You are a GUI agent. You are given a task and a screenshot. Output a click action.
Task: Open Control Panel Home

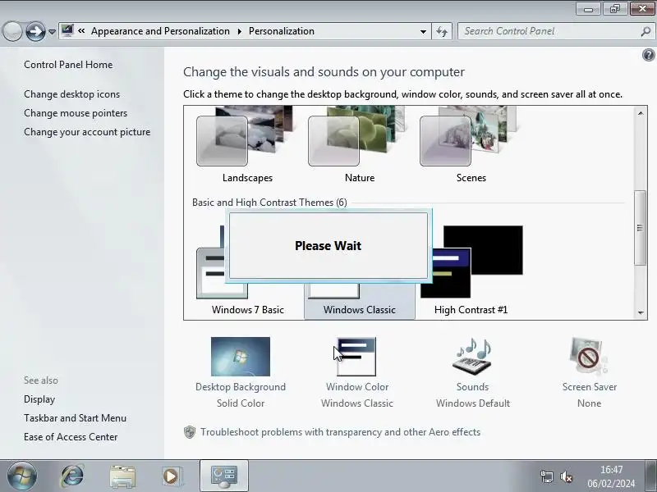(68, 65)
